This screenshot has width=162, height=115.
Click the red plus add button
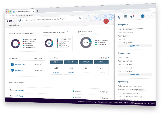coord(106,21)
